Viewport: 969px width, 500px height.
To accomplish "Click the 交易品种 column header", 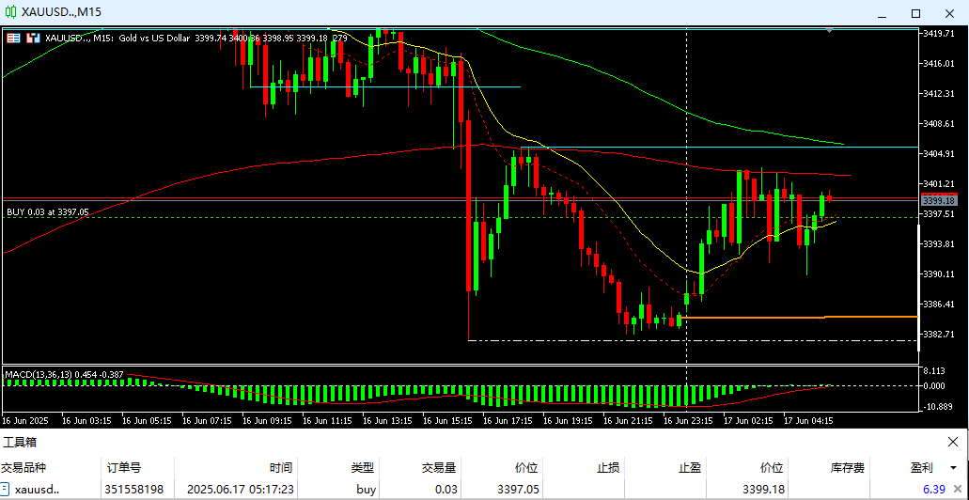I will tap(23, 467).
